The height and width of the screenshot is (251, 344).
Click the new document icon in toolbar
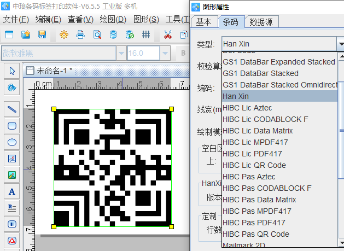pos(9,34)
